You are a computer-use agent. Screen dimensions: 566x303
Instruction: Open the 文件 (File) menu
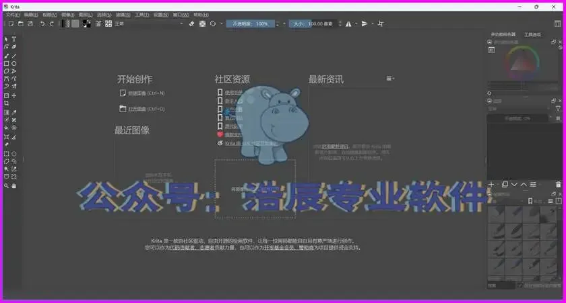click(13, 15)
